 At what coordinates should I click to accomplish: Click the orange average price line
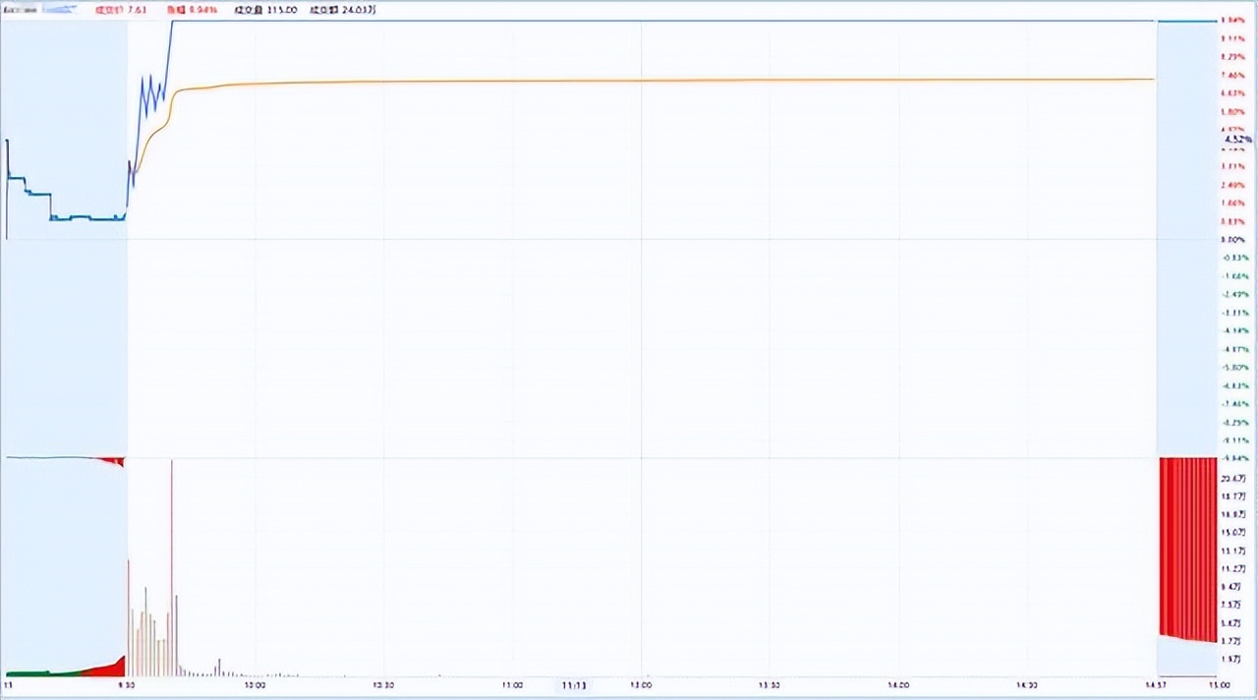pos(639,81)
